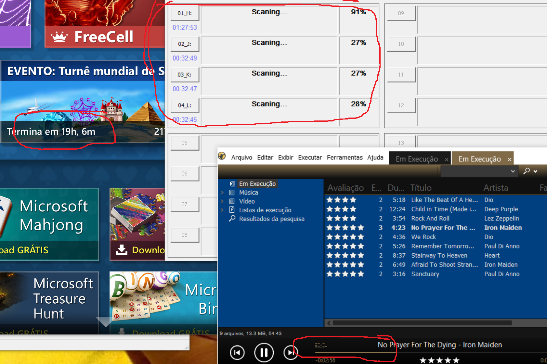Click the 02_J: drive button in the scanner
Viewport: 547px width, 364px height.
[x=185, y=44]
